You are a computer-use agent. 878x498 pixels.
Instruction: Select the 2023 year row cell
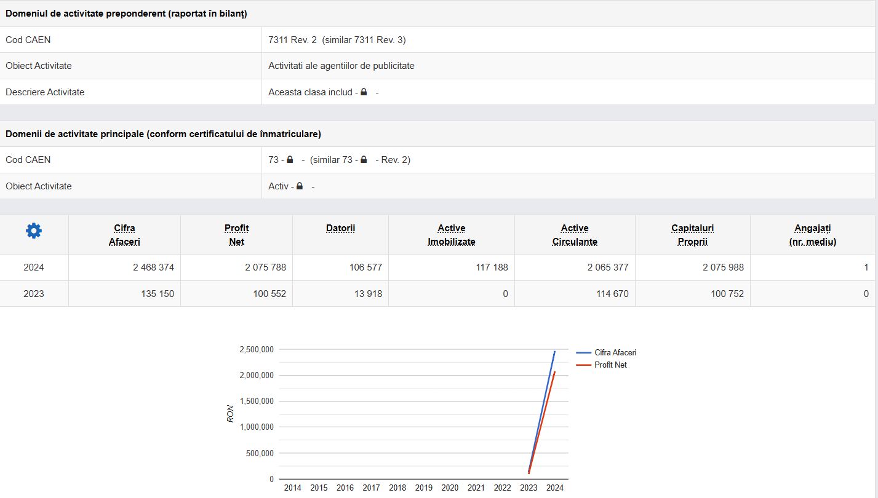(x=34, y=294)
